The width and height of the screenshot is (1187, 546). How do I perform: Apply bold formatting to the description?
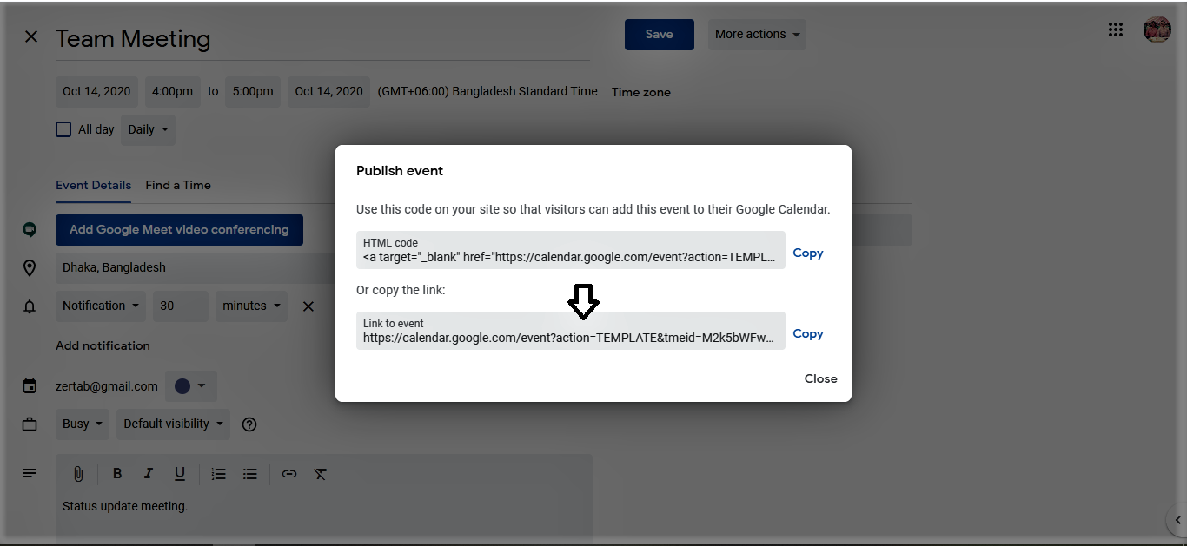click(117, 474)
